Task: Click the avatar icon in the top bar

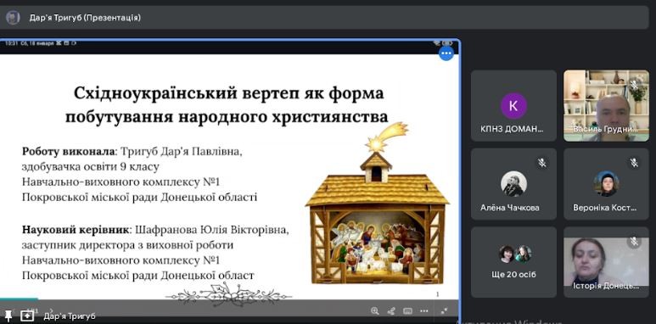Action: pos(13,18)
